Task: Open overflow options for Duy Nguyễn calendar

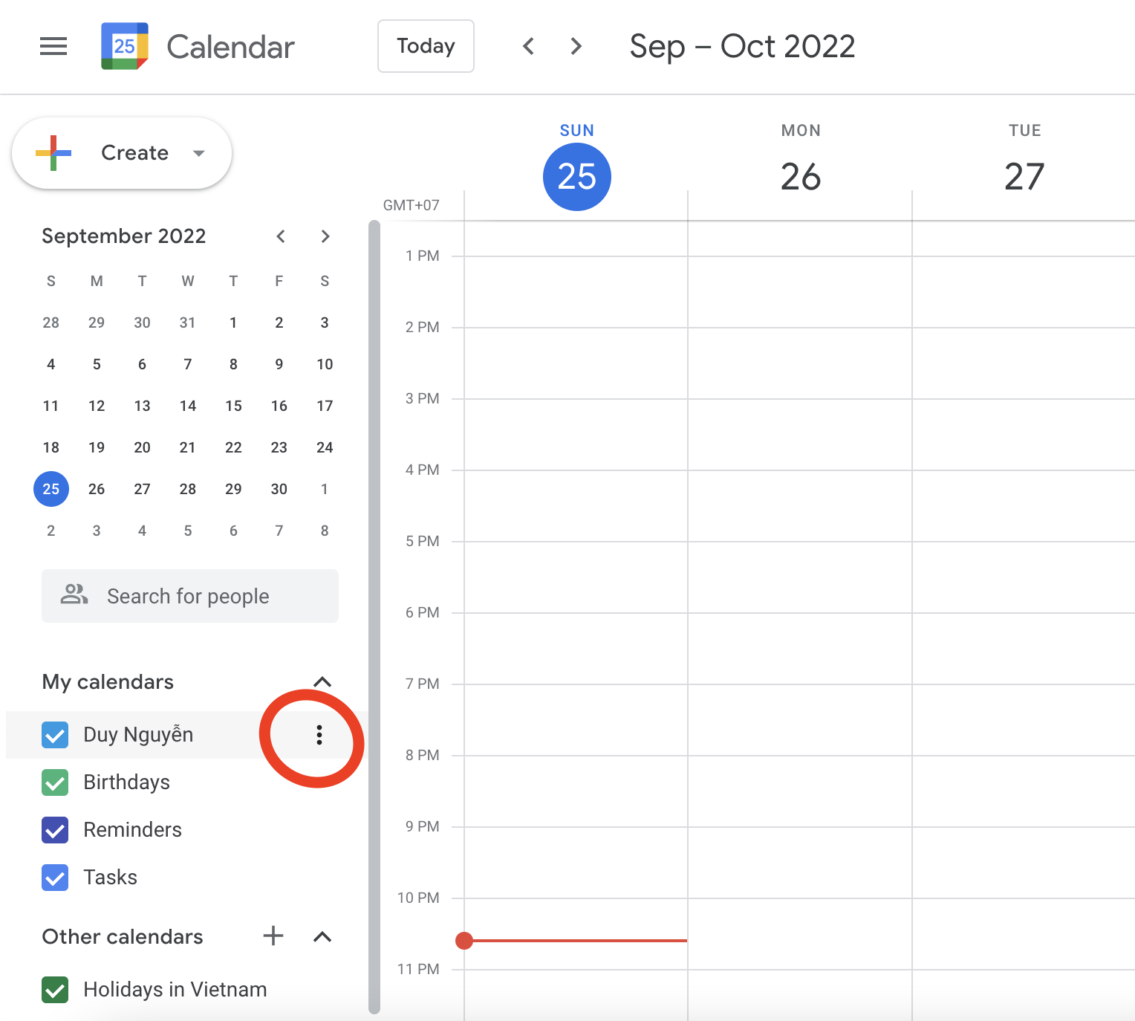Action: click(319, 735)
